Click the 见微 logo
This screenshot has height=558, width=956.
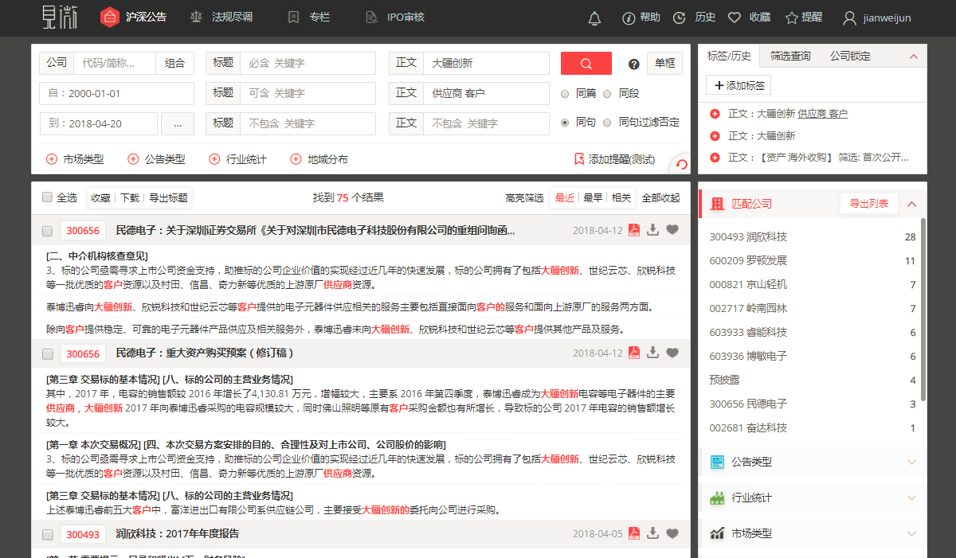pos(60,17)
